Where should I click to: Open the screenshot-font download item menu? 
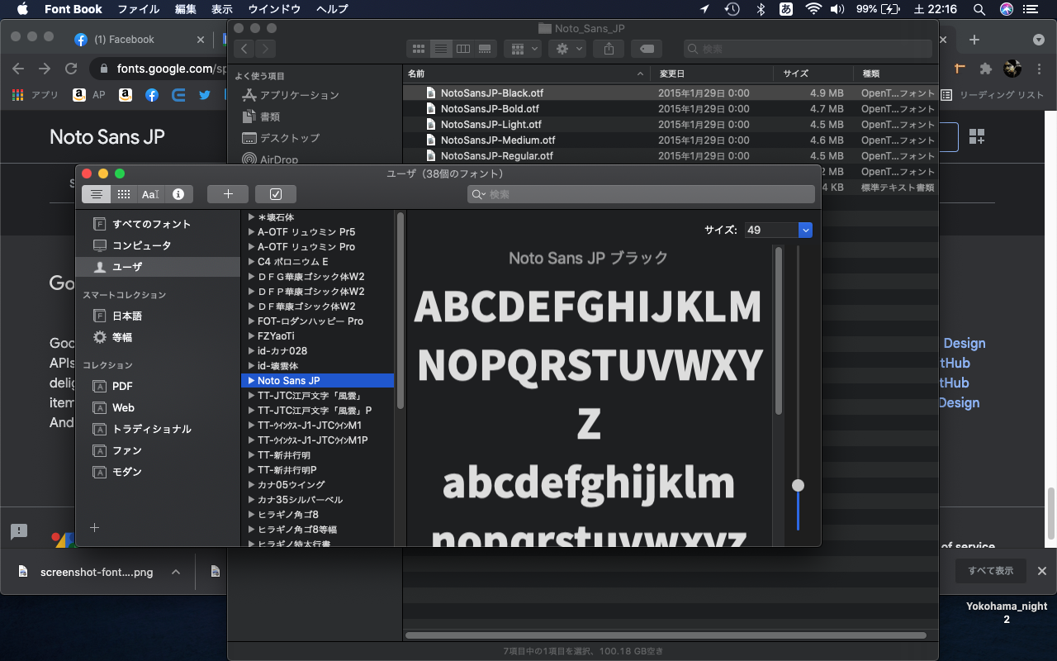pyautogui.click(x=174, y=572)
